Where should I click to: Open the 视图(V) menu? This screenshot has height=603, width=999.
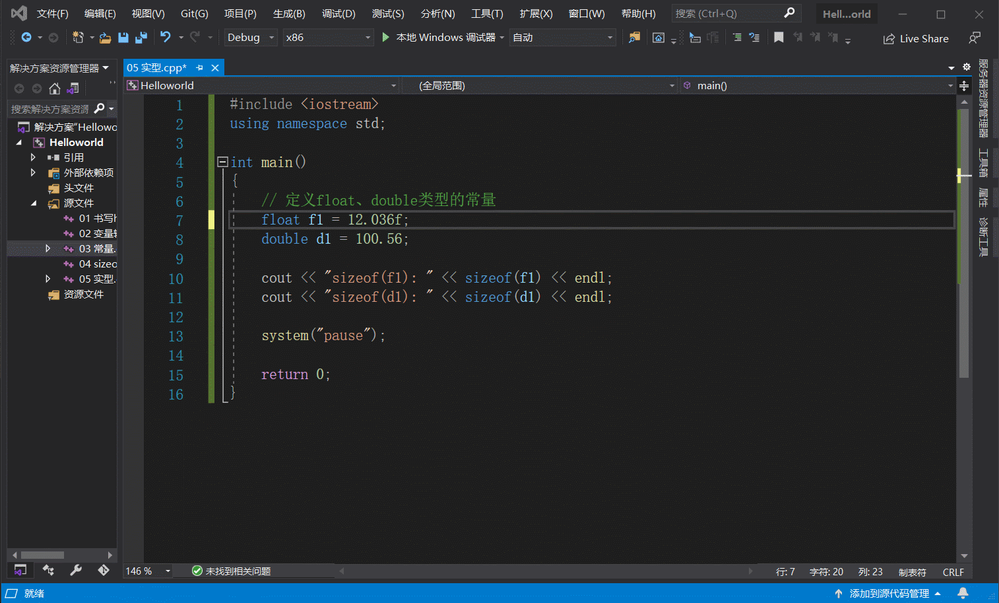[x=148, y=14]
